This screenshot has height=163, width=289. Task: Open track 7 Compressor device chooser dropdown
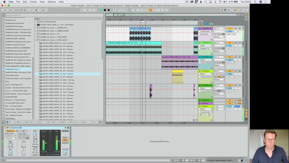pyautogui.click(x=206, y=31)
